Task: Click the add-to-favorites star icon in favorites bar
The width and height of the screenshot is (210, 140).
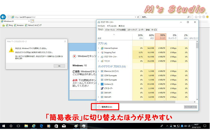Action: coord(3,25)
